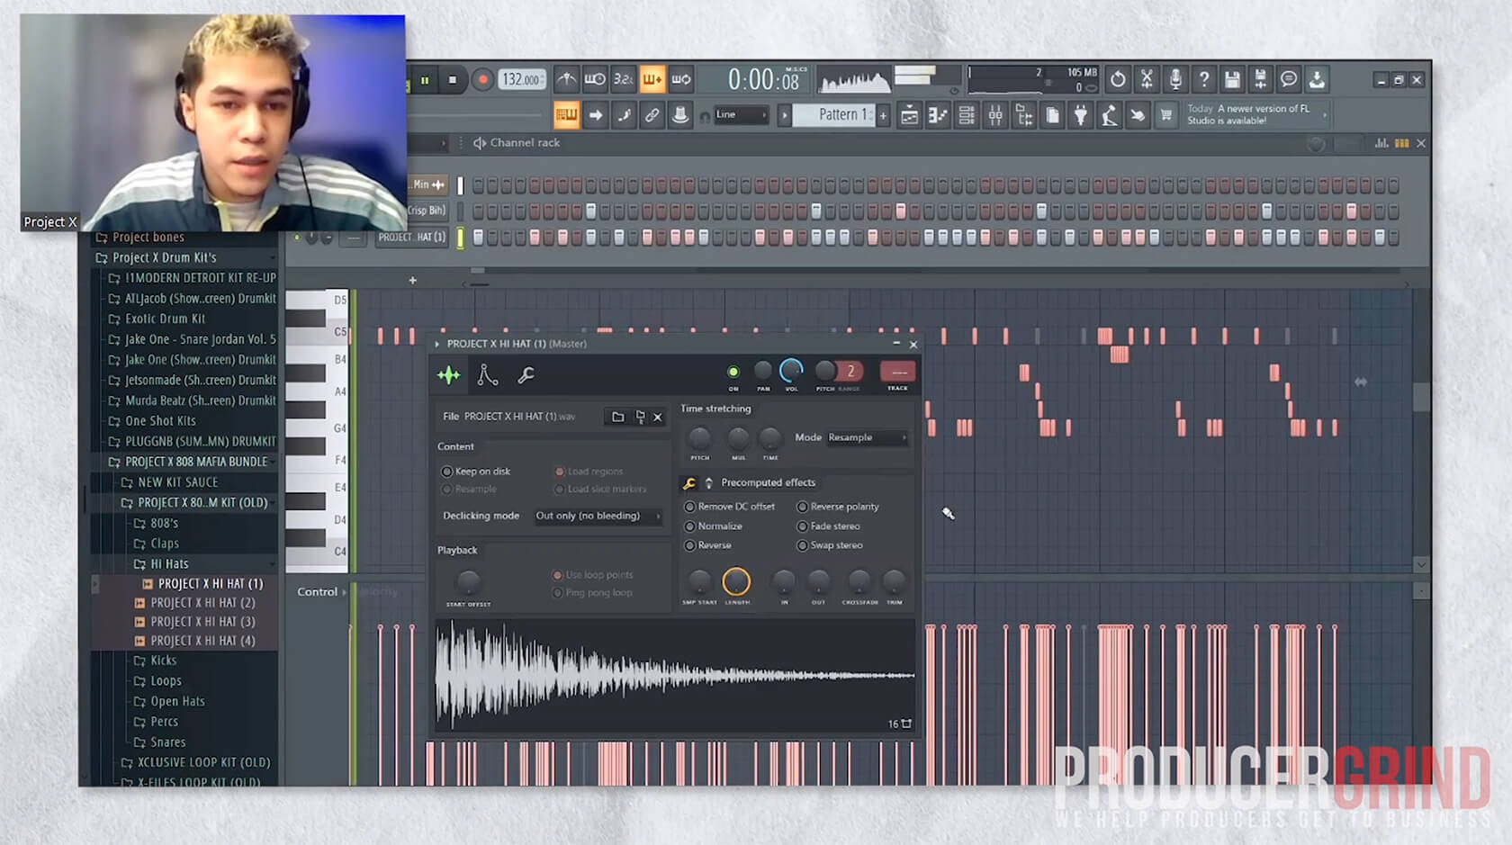Image resolution: width=1512 pixels, height=845 pixels.
Task: Click the channel VOL knob
Action: [791, 371]
